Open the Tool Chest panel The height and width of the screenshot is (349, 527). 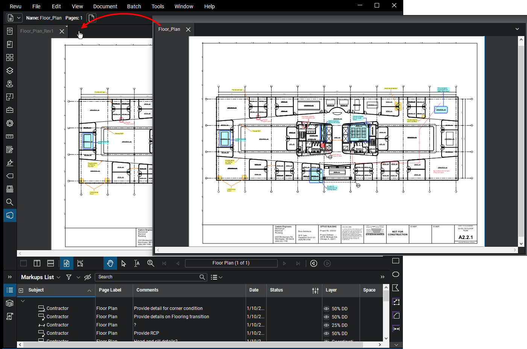[x=10, y=110]
